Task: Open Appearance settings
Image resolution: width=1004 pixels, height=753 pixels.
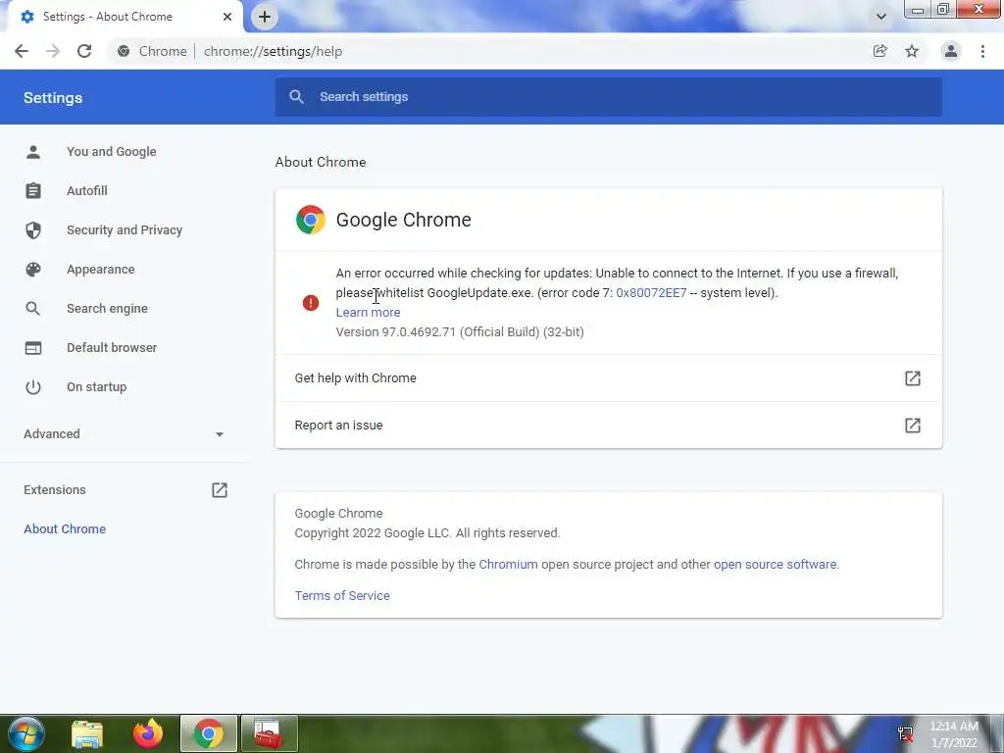Action: 101,270
